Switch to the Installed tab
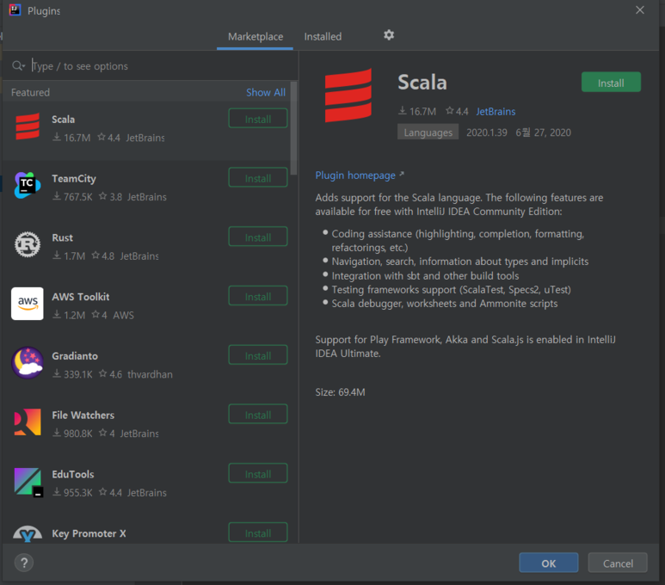This screenshot has height=585, width=665. [x=323, y=37]
